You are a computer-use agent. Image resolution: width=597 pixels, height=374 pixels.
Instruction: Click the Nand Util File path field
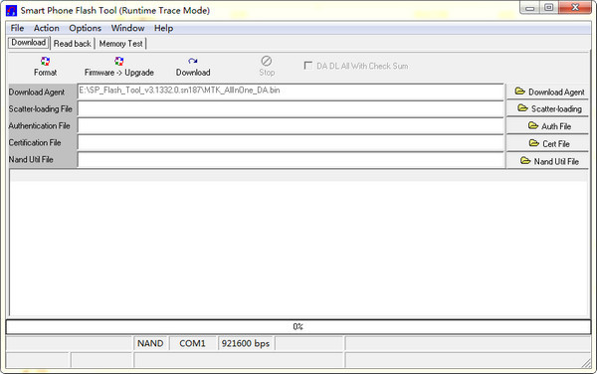(x=291, y=160)
